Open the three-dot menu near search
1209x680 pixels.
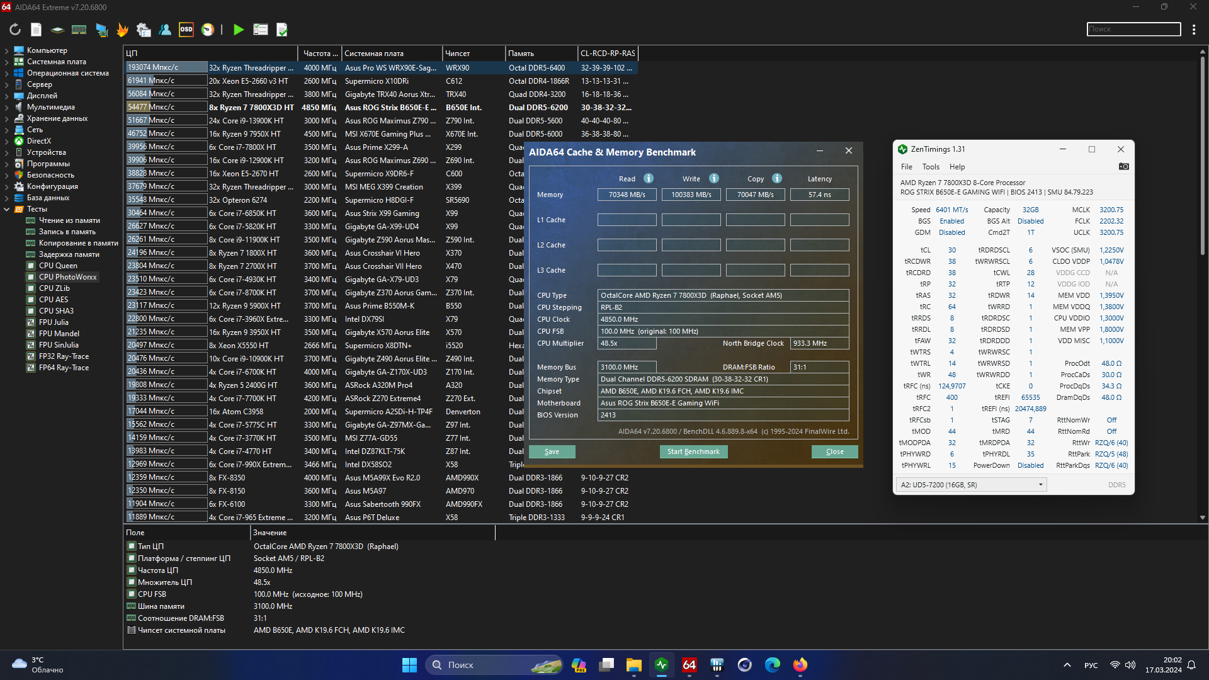coord(1194,30)
